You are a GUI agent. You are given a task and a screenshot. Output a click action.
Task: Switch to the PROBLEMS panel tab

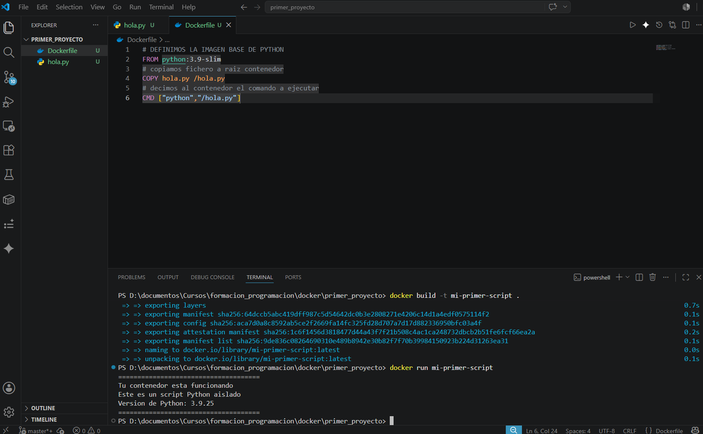[131, 277]
